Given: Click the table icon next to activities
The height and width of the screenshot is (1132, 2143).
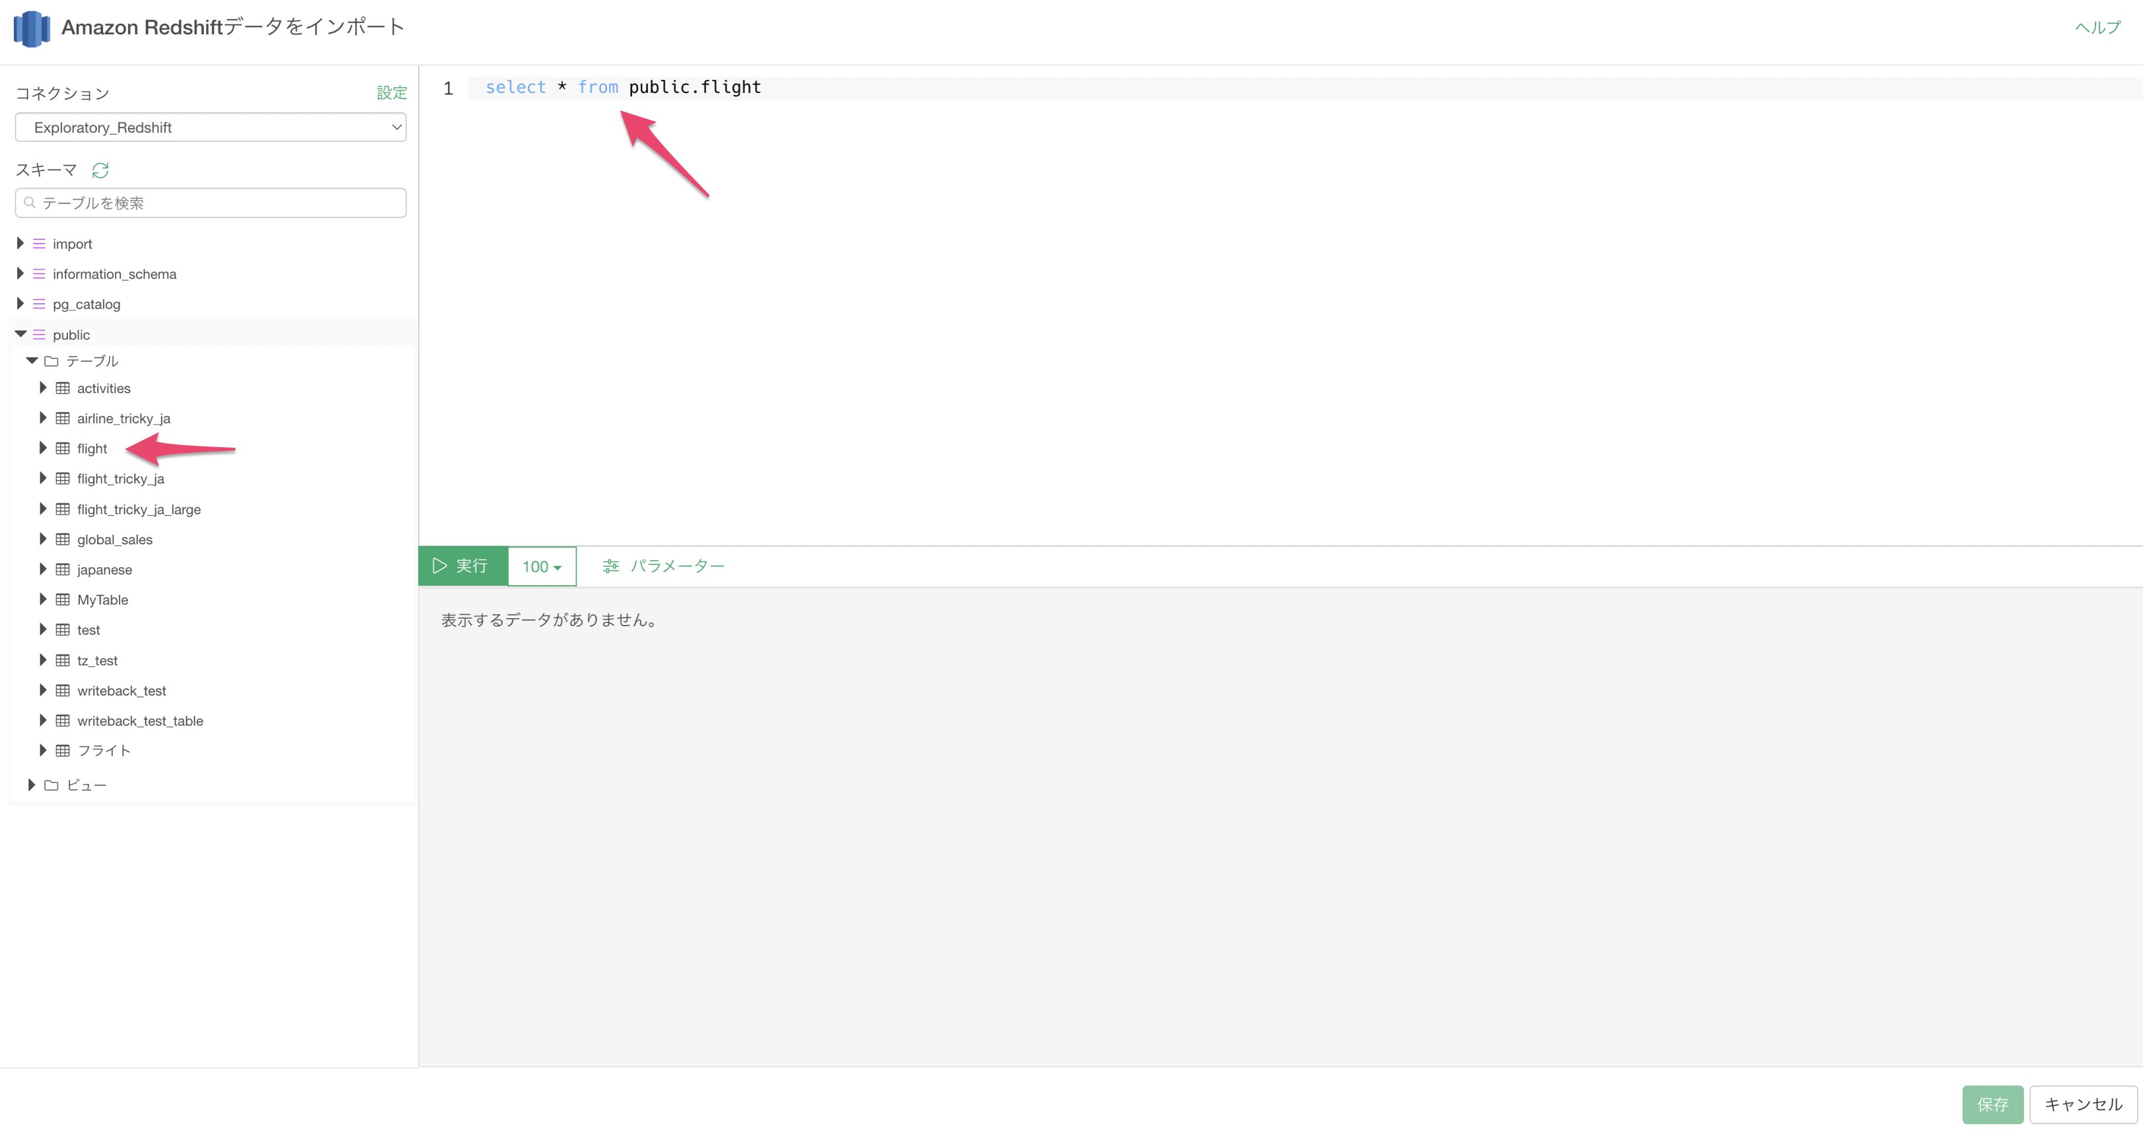Looking at the screenshot, I should pos(62,388).
